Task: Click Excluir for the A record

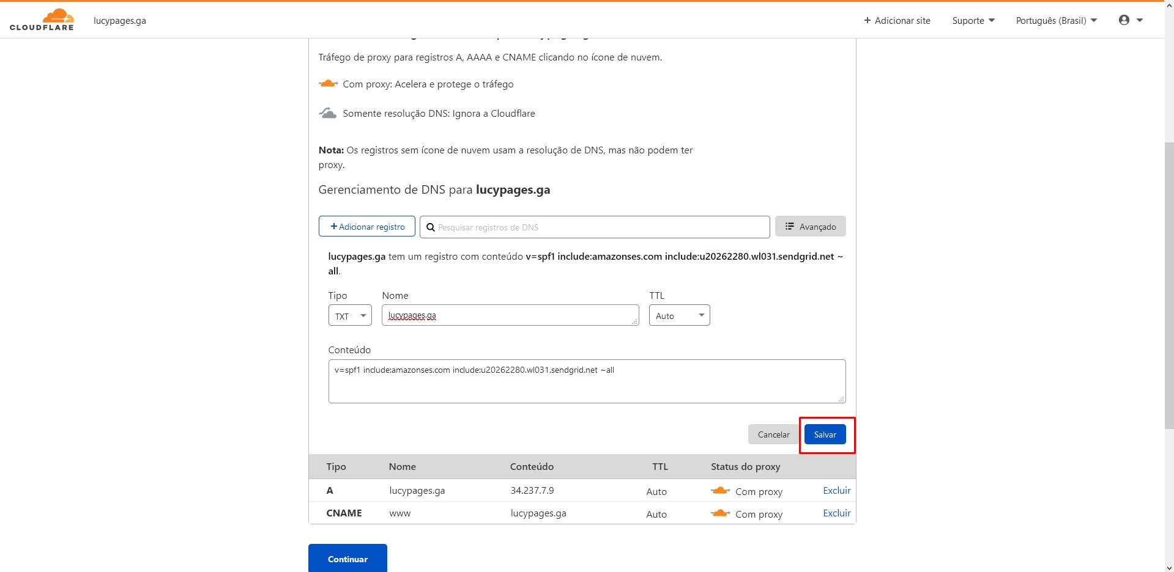Action: pyautogui.click(x=837, y=490)
